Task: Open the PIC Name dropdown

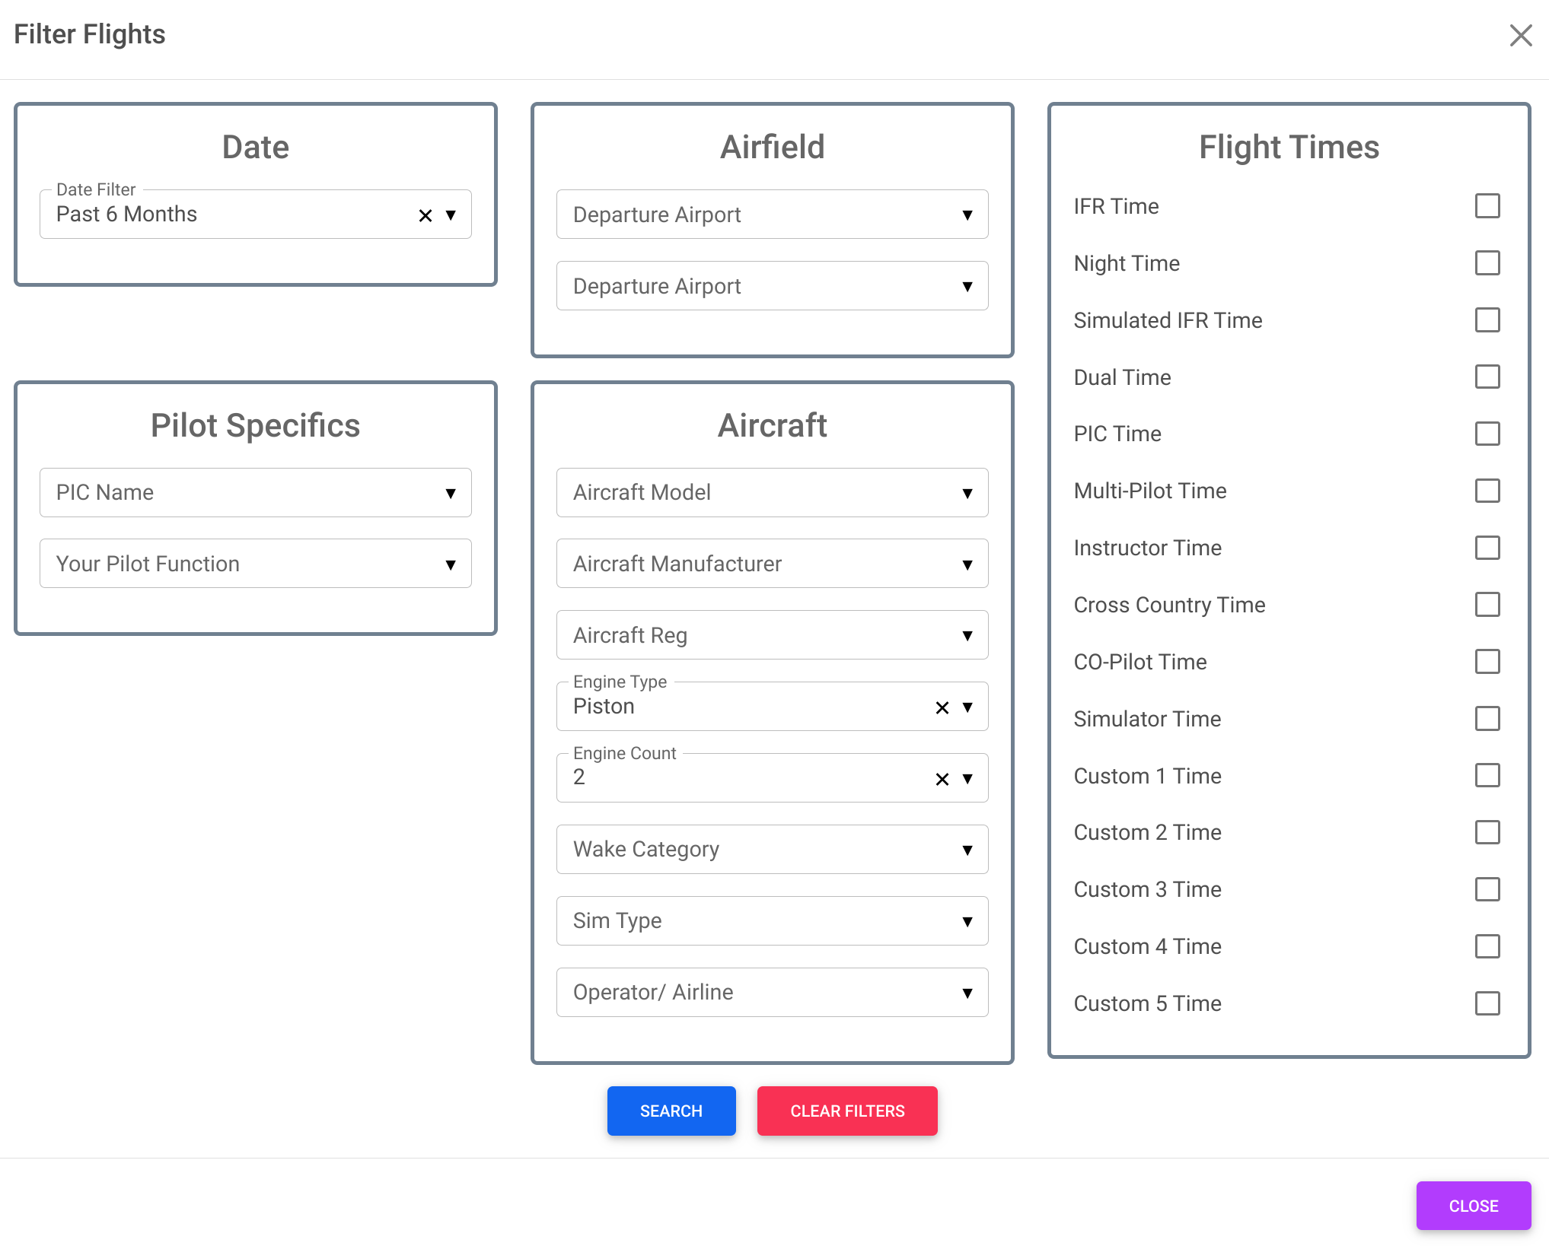Action: (255, 493)
